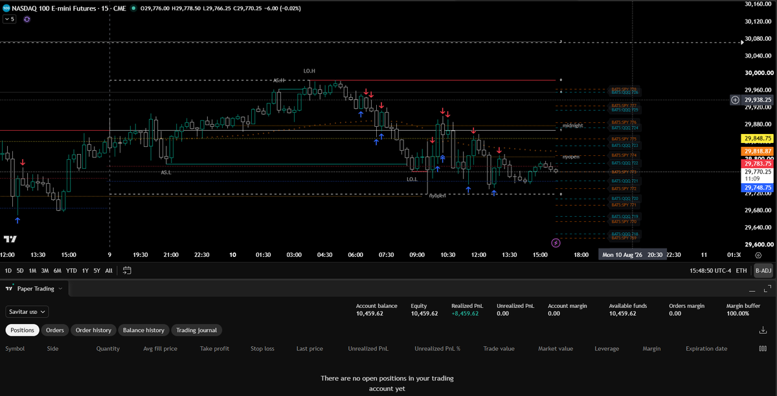Select the 1D time range
Screen dimensions: 777x396
tap(8, 270)
